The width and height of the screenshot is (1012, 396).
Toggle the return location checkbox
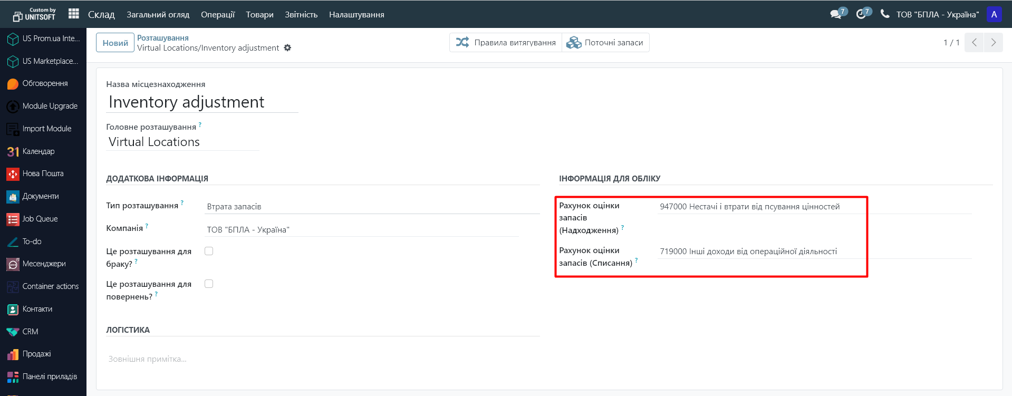pyautogui.click(x=209, y=284)
